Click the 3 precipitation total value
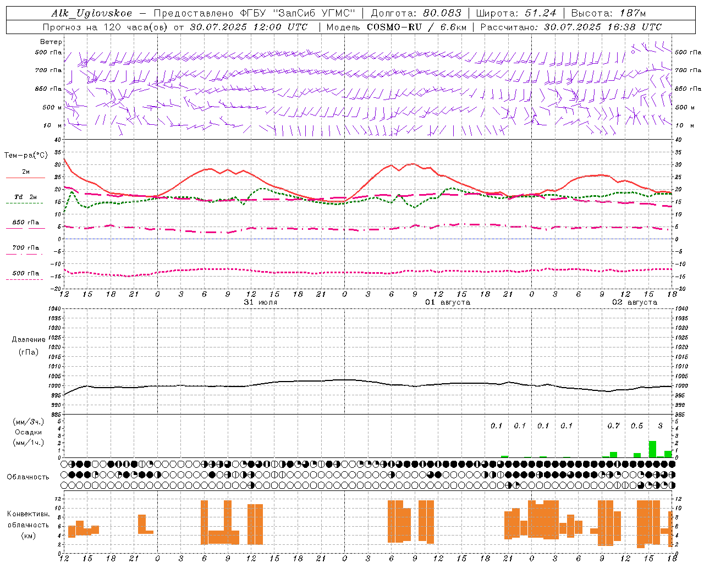 [661, 426]
